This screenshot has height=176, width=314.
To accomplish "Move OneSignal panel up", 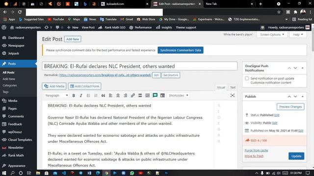I will coord(289,68).
